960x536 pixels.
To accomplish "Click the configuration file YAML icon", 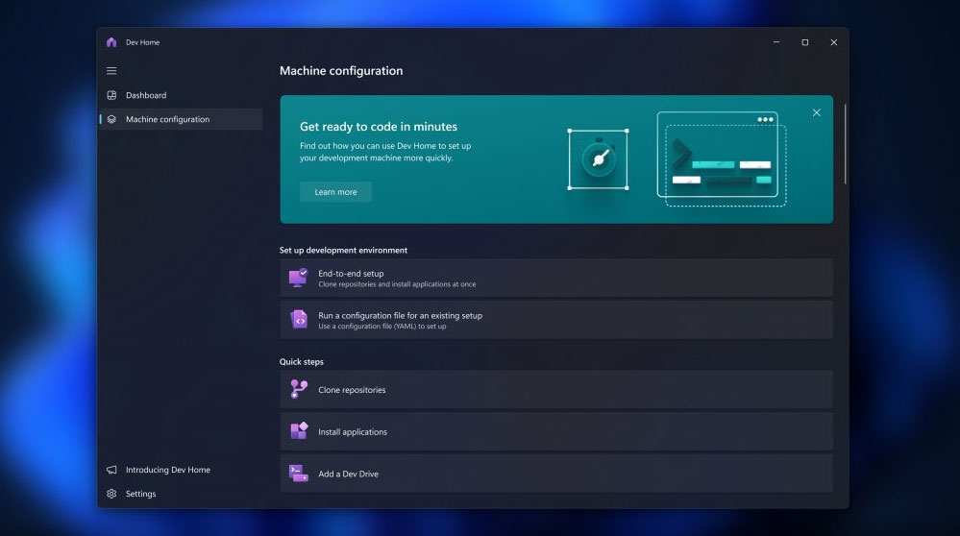I will (299, 320).
